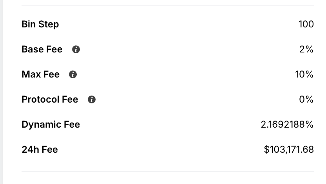This screenshot has height=184, width=326.
Task: Click the Bin Step label
Action: (x=40, y=24)
